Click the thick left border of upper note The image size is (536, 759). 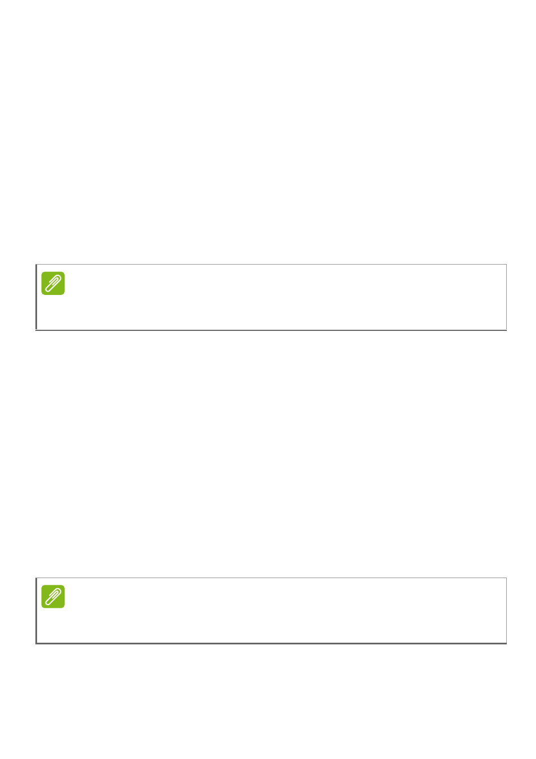tap(36, 297)
